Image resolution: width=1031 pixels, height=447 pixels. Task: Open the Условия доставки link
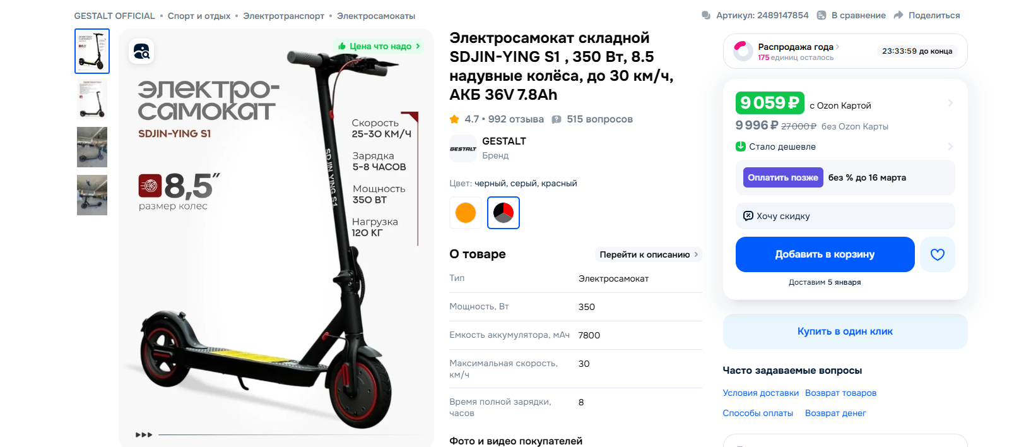tap(760, 393)
